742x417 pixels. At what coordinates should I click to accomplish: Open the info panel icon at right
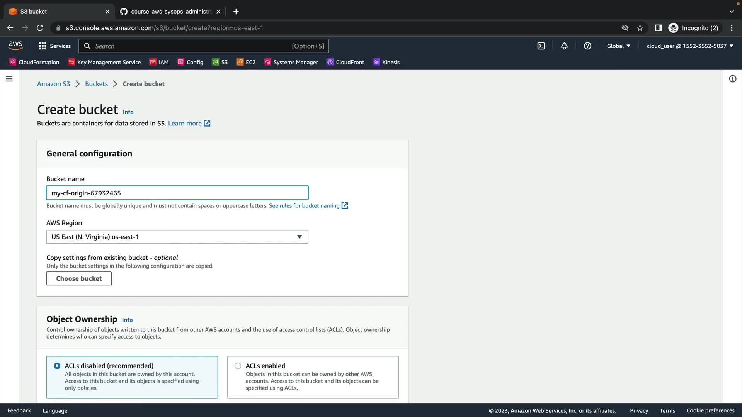point(732,79)
